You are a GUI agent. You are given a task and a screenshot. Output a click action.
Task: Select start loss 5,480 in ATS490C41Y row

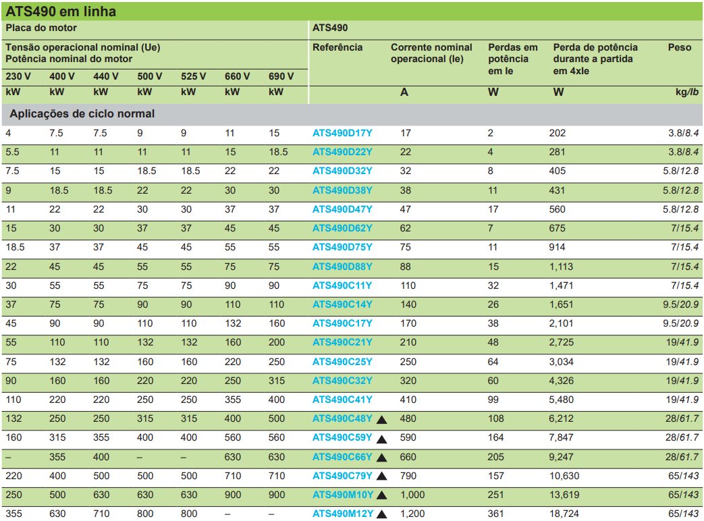pos(561,400)
